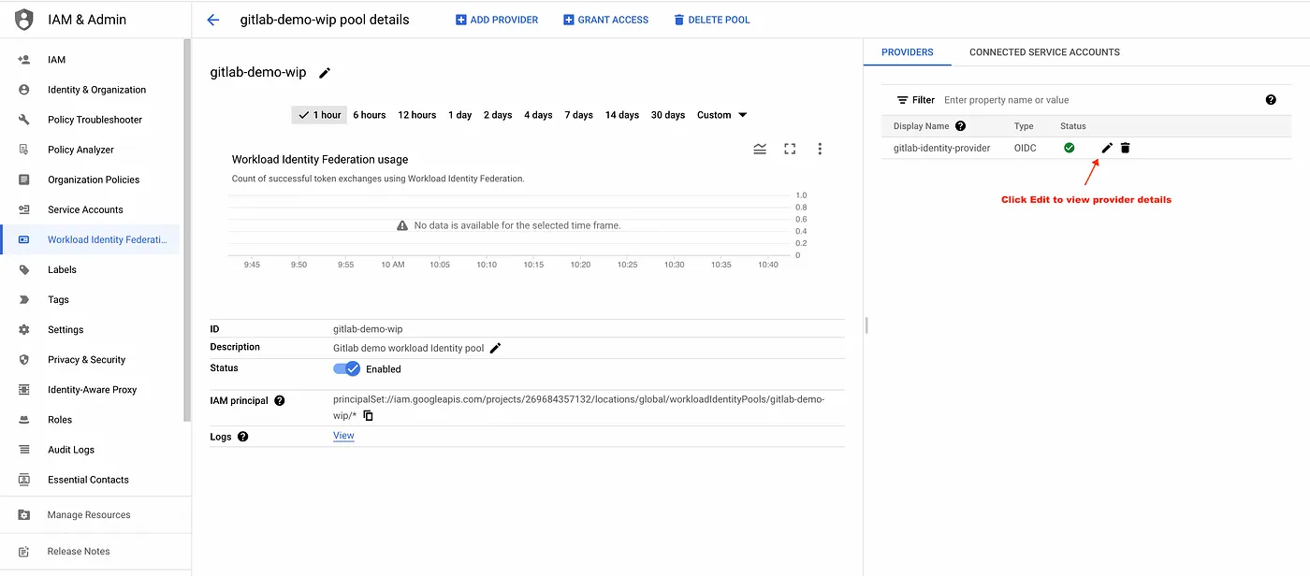Click the IAM & Admin shield icon
The height and width of the screenshot is (576, 1310).
[x=24, y=20]
